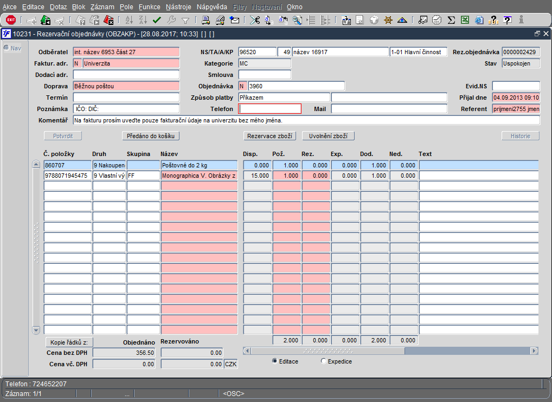Click the red cancel query icon
This screenshot has width=552, height=402.
108,20
